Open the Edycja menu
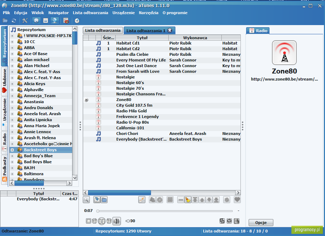325x236 pixels. coord(21,13)
